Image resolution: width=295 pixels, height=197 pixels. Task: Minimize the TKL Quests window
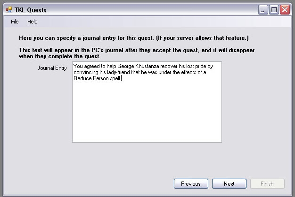tap(262, 10)
